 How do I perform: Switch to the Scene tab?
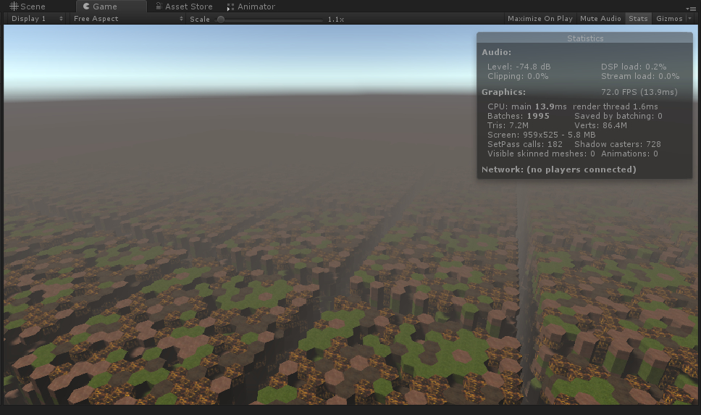28,7
